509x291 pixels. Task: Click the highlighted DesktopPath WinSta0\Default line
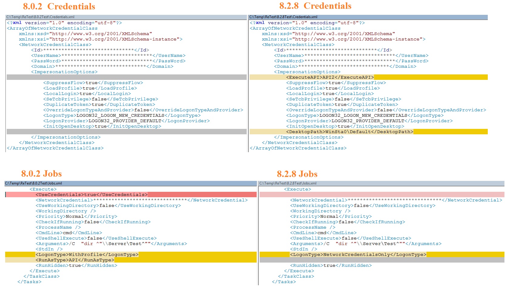click(349, 132)
